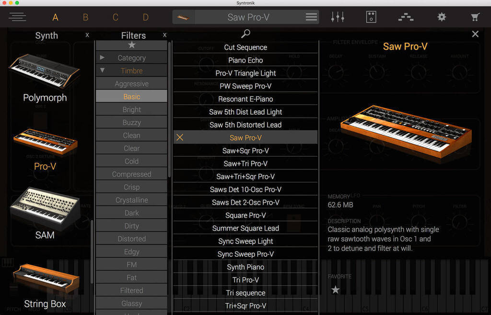Select the SAM synth

pos(45,214)
